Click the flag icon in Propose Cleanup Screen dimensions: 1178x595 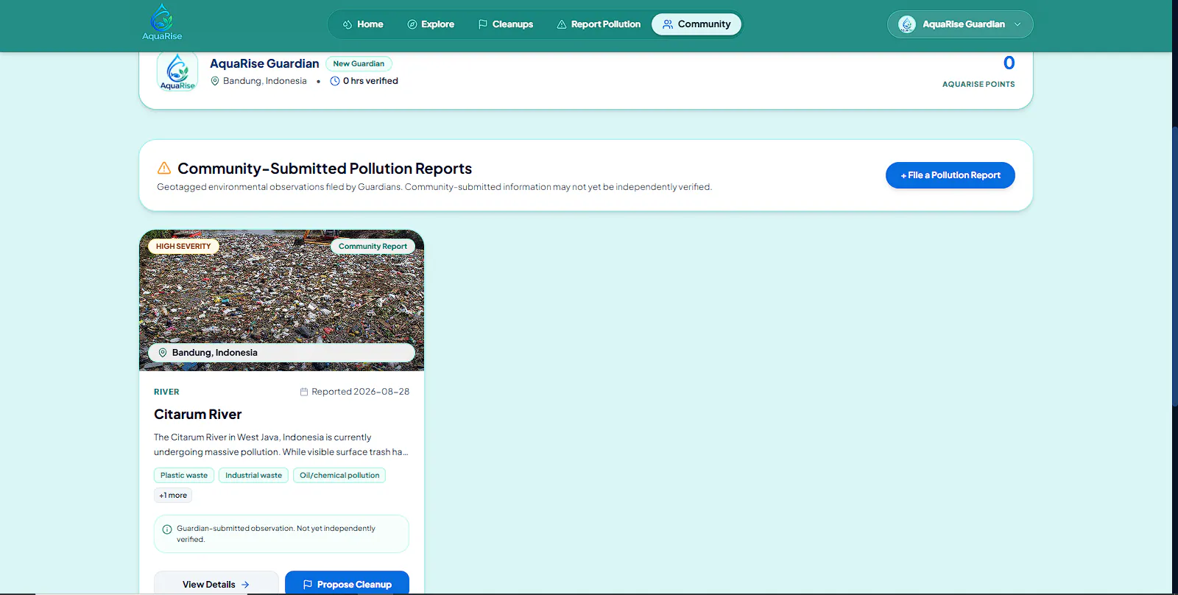point(308,585)
